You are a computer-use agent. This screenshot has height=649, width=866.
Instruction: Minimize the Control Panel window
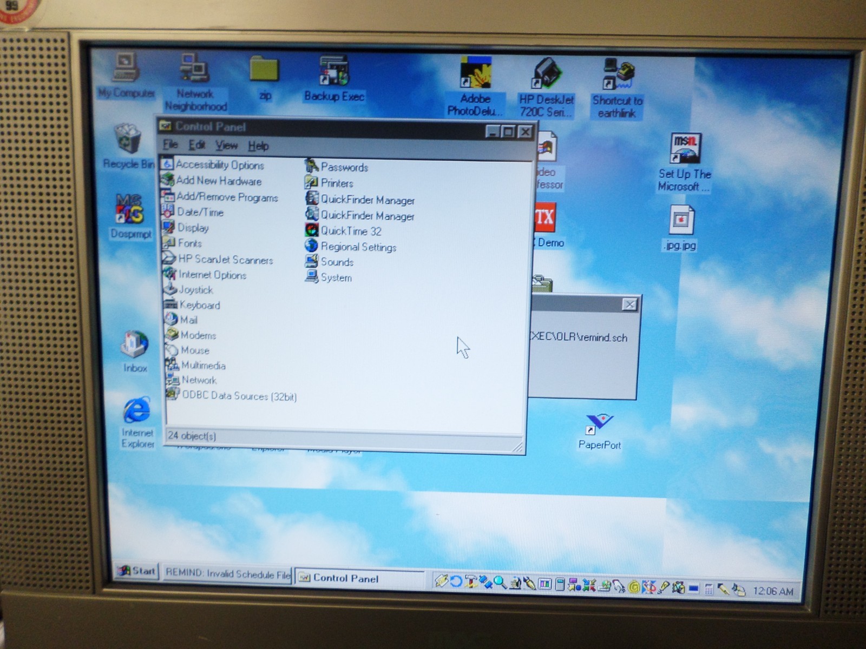(x=493, y=131)
